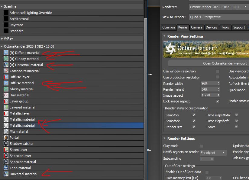Click the Glossy material icon without [R] prefix
The height and width of the screenshot is (180, 249).
point(6,89)
